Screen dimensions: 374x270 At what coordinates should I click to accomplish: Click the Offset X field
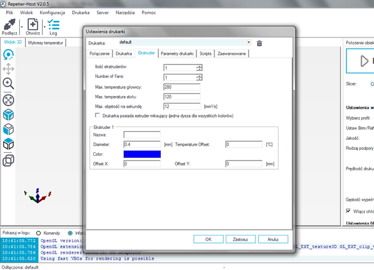(142, 164)
